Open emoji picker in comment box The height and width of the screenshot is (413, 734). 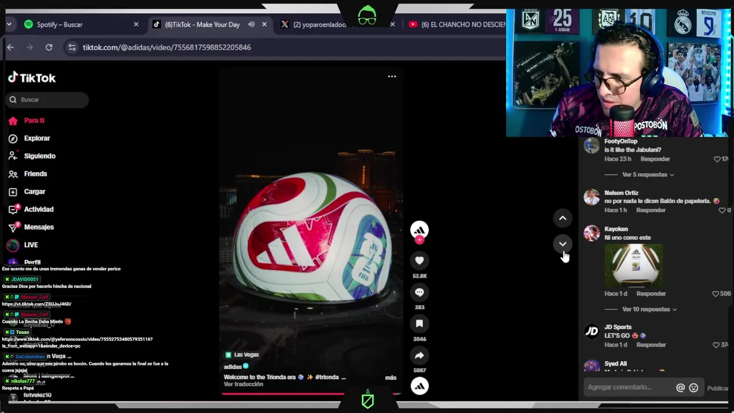[693, 388]
